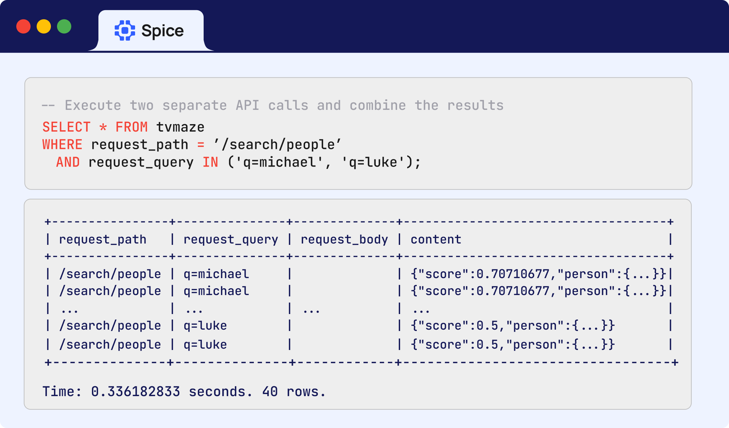Screen dimensions: 729x428
Task: Click the tvmaze table name
Action: point(180,127)
